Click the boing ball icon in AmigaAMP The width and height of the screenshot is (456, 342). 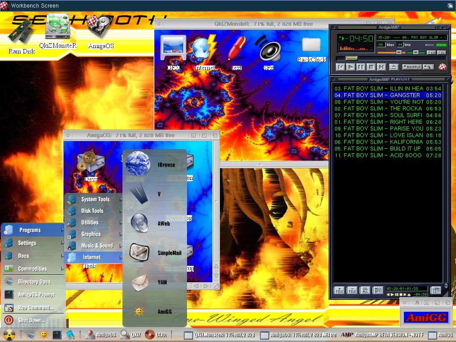point(442,67)
